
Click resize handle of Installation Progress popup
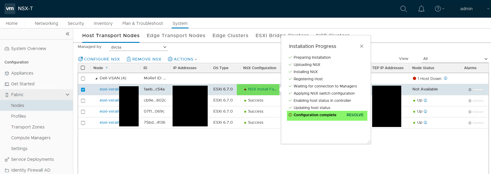369,142
